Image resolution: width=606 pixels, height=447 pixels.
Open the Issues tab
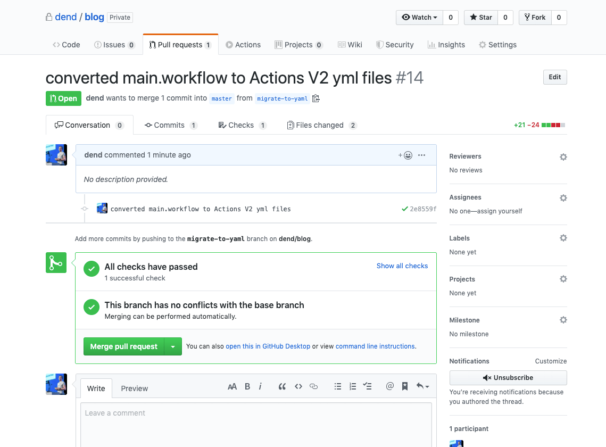[114, 45]
